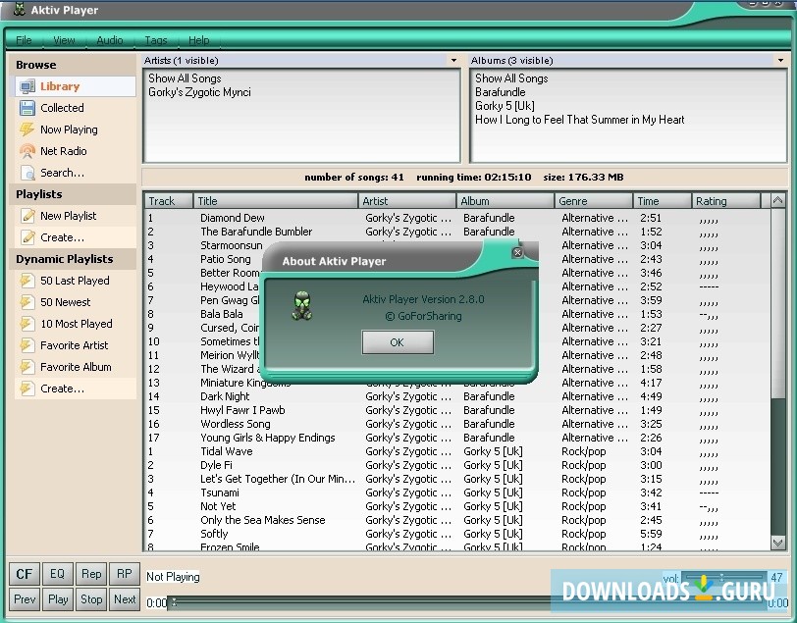Set rating stars for Diamond Dew
The height and width of the screenshot is (623, 797).
709,220
